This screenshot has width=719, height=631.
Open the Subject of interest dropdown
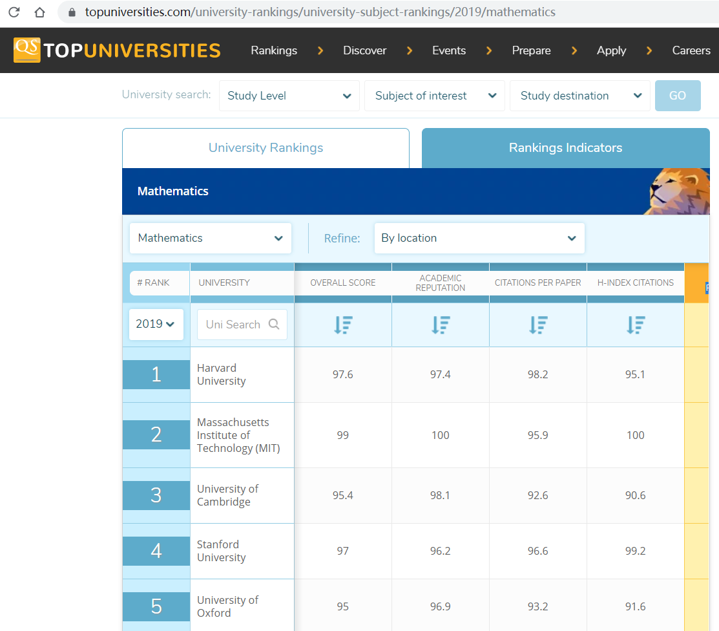click(x=435, y=96)
